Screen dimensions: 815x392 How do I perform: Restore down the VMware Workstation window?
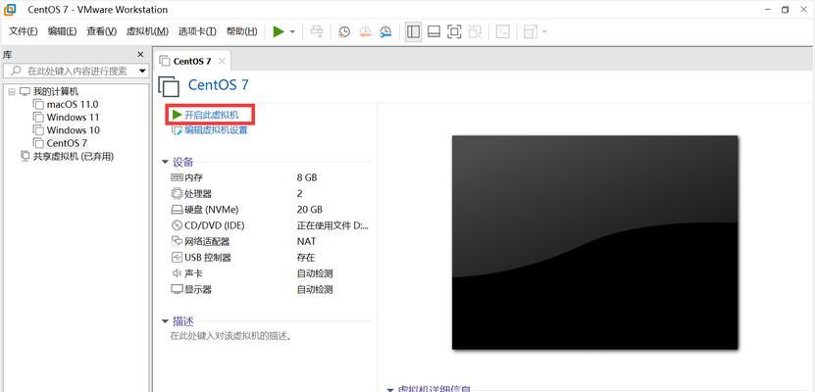tap(785, 10)
